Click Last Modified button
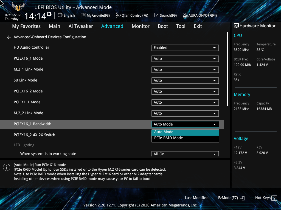This screenshot has height=210, width=281. pyautogui.click(x=196, y=198)
